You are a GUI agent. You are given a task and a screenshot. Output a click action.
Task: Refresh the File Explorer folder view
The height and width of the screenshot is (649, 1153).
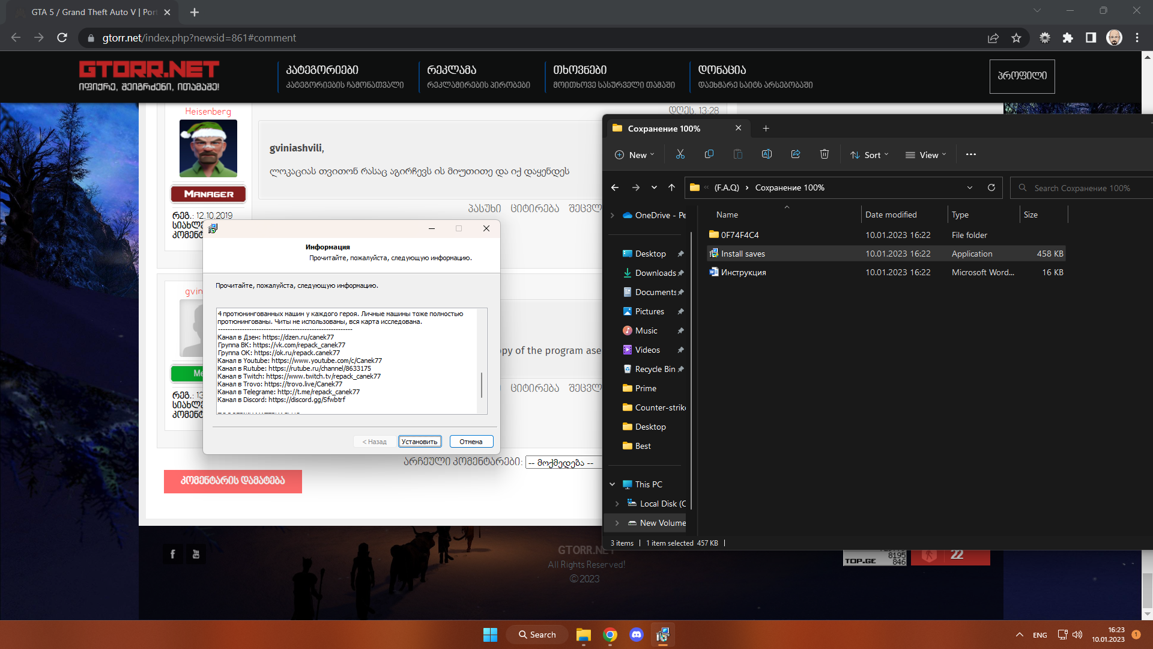991,187
